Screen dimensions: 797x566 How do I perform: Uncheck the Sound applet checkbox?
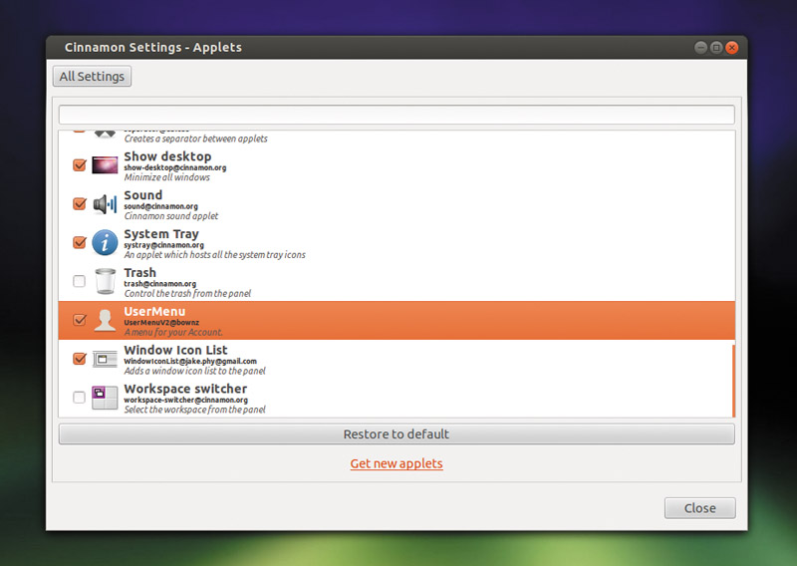[x=80, y=203]
